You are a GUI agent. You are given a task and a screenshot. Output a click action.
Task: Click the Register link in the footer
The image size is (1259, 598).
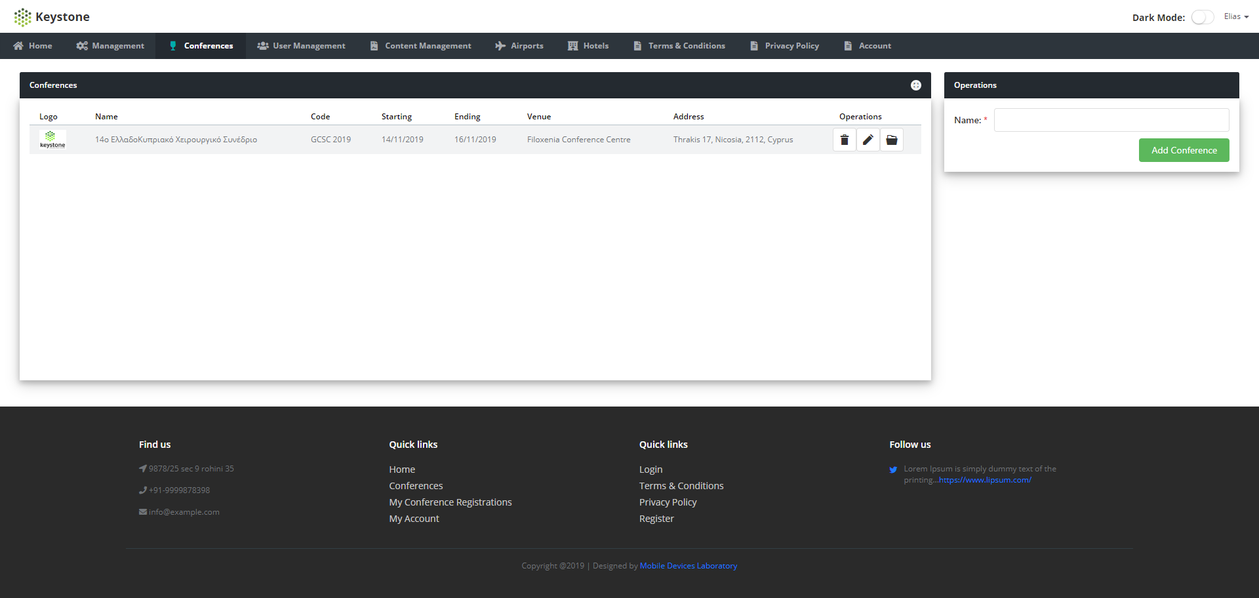(656, 519)
